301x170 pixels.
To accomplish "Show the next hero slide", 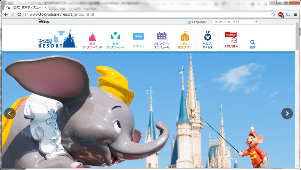I will click(x=287, y=113).
